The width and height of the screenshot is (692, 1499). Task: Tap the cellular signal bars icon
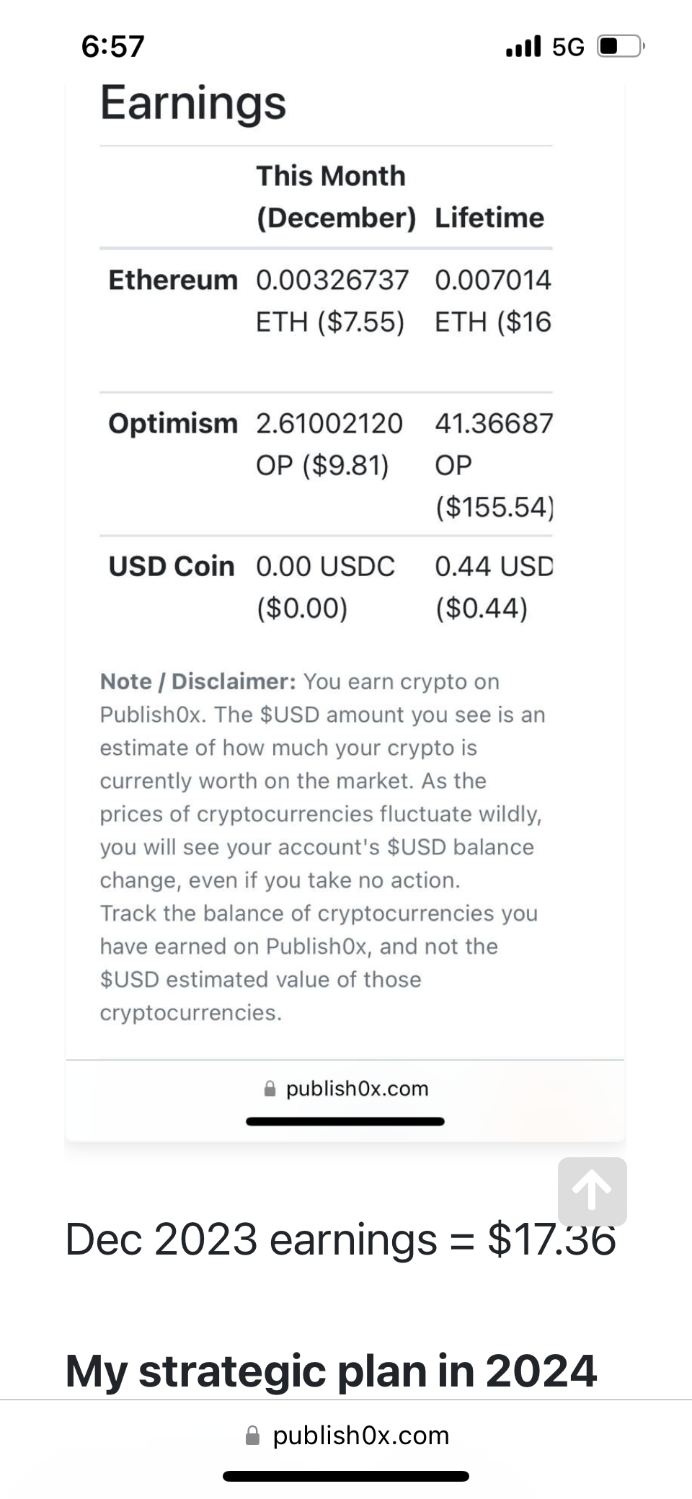tap(523, 47)
